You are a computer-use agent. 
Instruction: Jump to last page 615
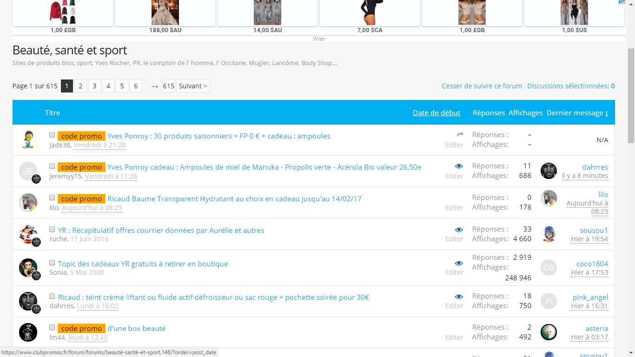coord(168,86)
